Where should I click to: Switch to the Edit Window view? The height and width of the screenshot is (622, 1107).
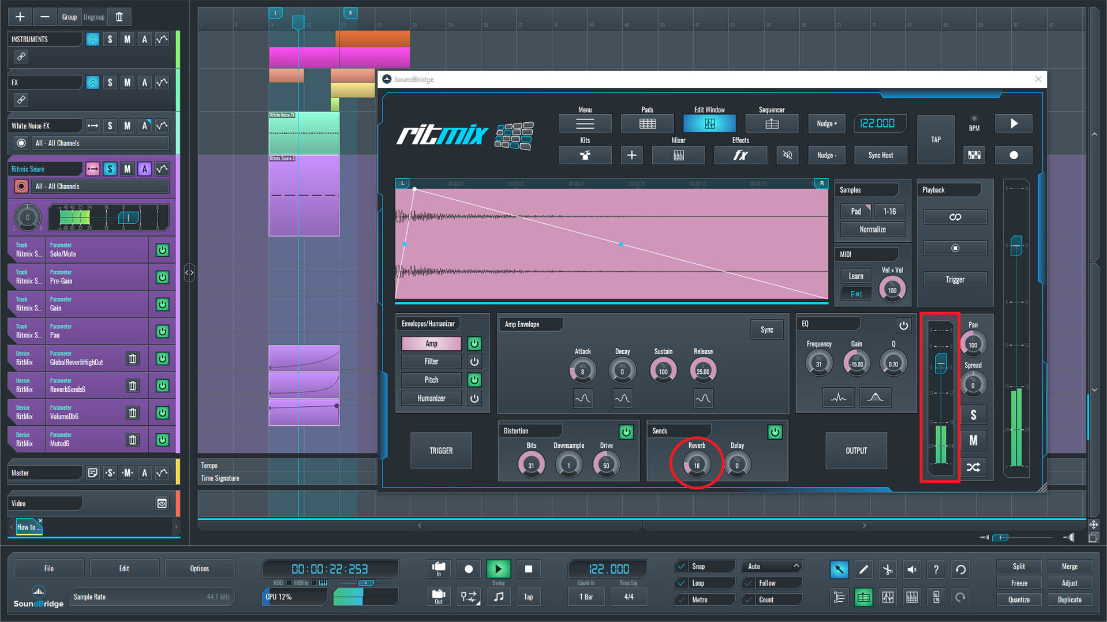[709, 123]
